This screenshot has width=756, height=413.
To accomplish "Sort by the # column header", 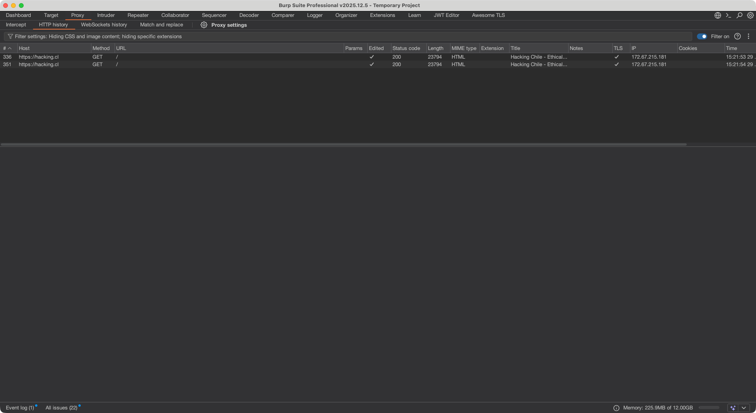I will (x=7, y=48).
